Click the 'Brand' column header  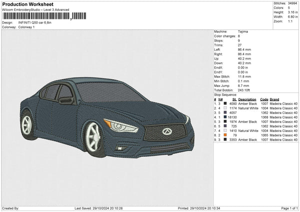click(274, 99)
